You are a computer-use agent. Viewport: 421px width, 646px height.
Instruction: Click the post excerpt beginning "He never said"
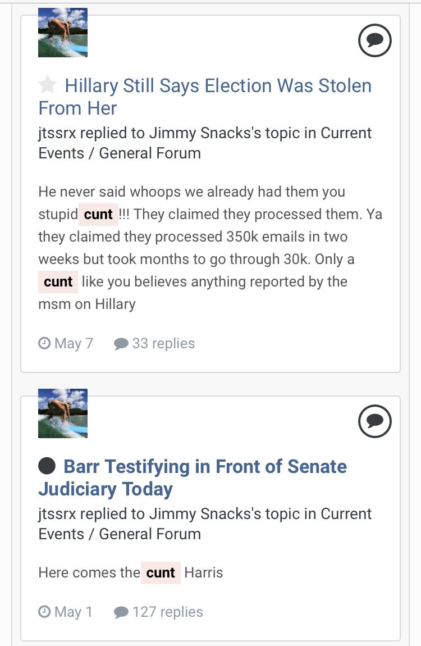210,248
